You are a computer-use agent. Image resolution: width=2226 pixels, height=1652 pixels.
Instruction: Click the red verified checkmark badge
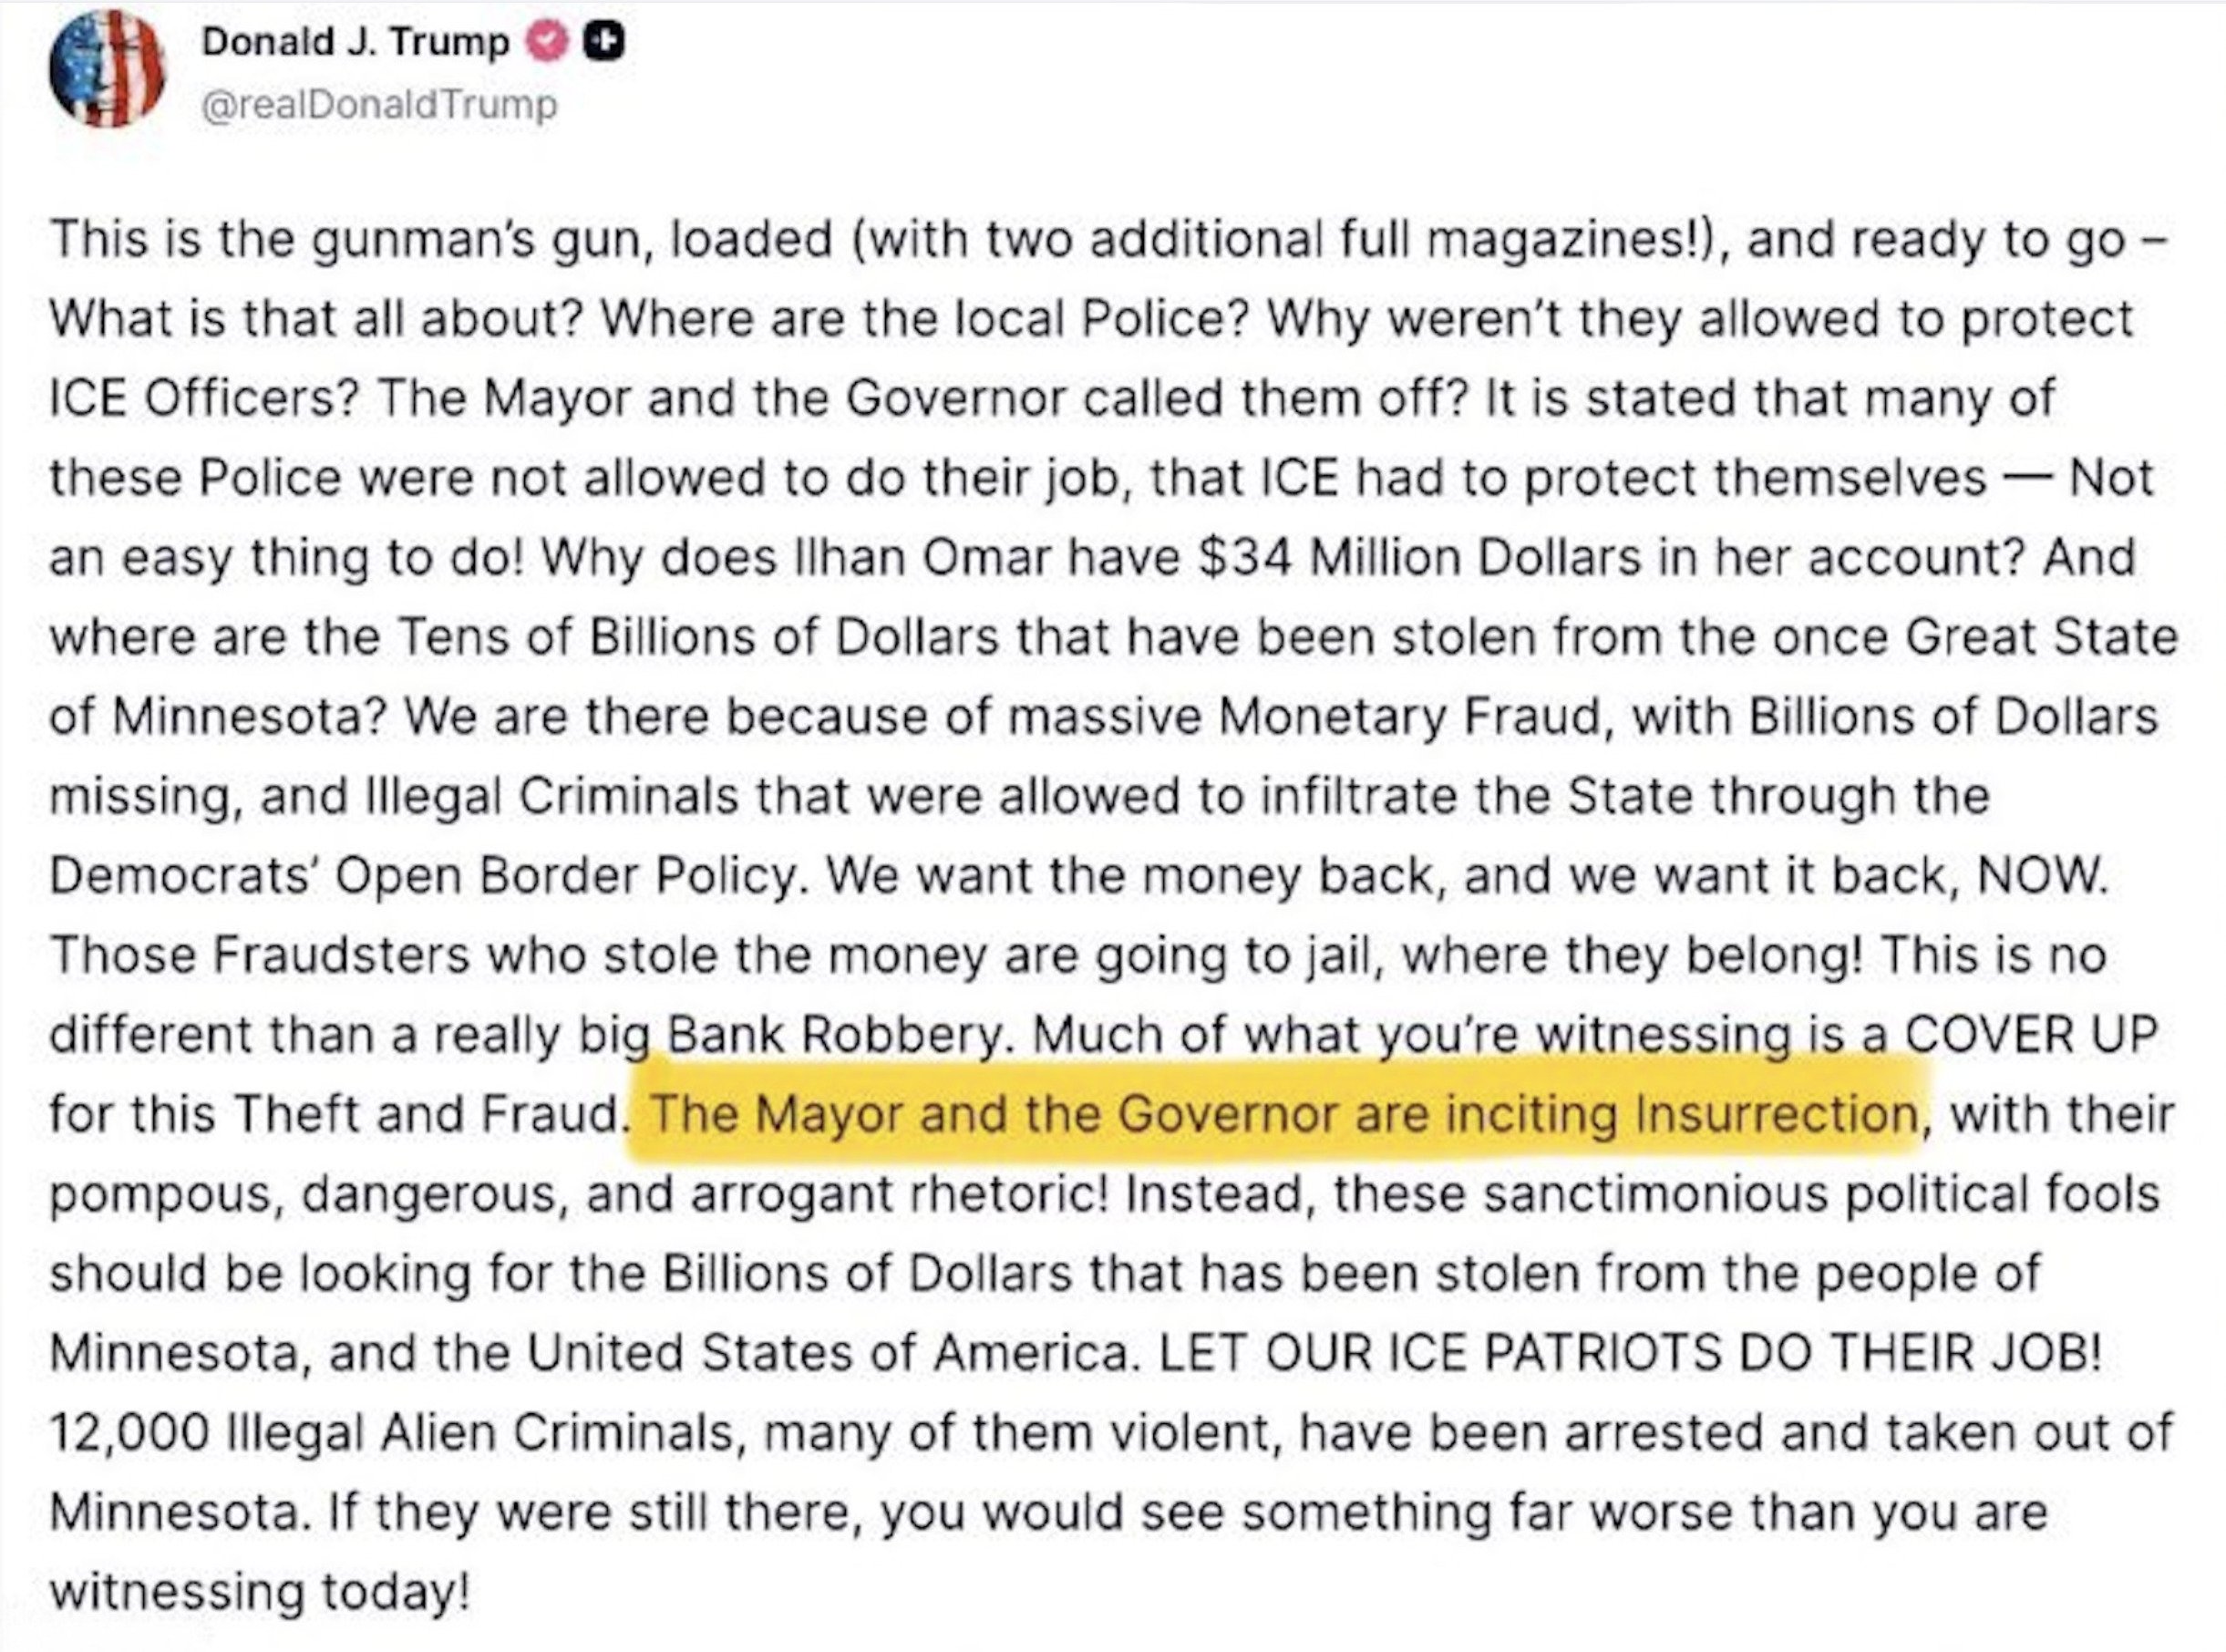pyautogui.click(x=548, y=42)
